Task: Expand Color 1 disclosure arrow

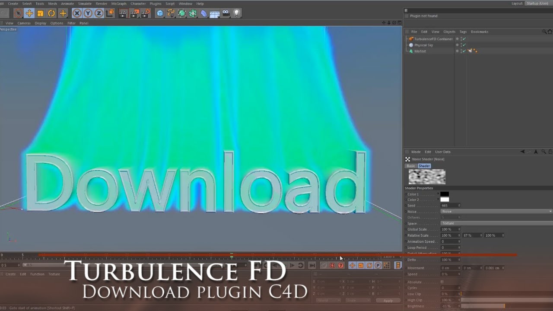Action: [x=438, y=194]
